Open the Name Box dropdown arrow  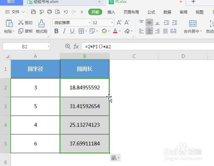49,47
